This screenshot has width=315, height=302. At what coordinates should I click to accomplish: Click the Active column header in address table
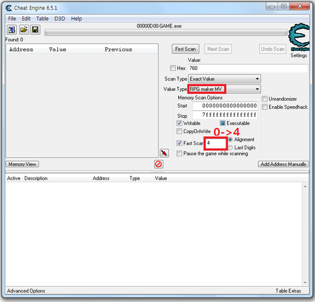[14, 178]
